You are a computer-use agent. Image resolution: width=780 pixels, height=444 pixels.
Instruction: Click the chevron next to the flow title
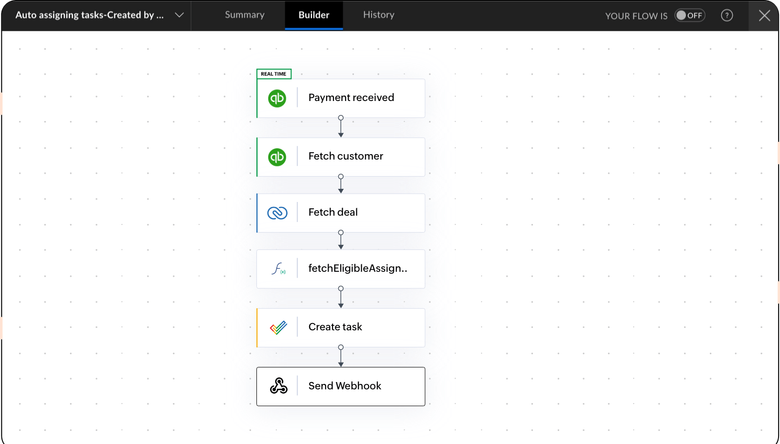click(178, 15)
